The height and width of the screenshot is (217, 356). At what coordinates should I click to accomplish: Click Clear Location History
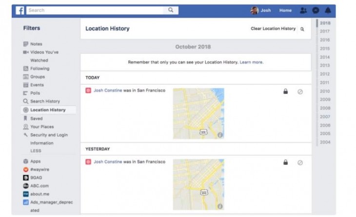point(273,29)
